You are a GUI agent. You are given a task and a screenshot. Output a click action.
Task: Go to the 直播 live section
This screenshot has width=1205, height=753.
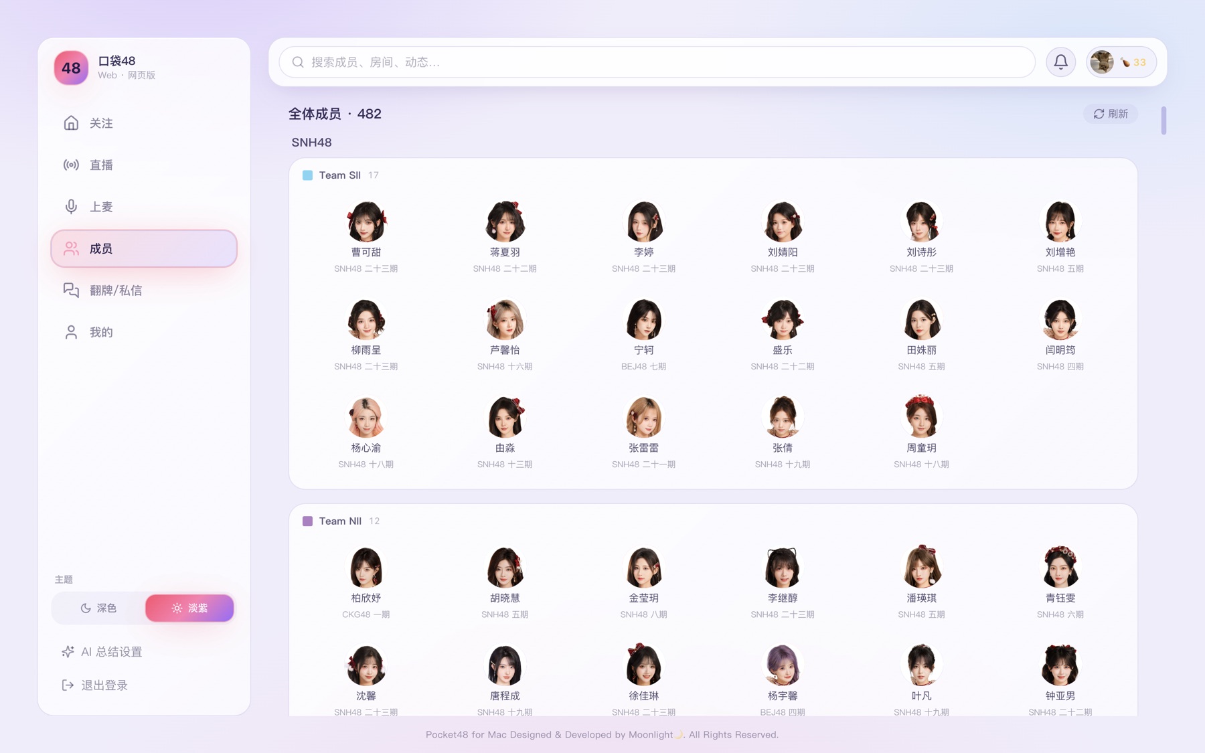(x=144, y=165)
